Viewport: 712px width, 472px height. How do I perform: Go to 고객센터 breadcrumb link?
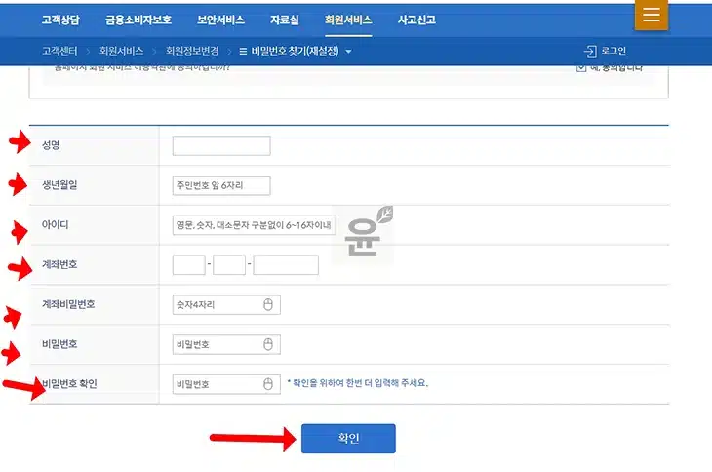pyautogui.click(x=59, y=51)
